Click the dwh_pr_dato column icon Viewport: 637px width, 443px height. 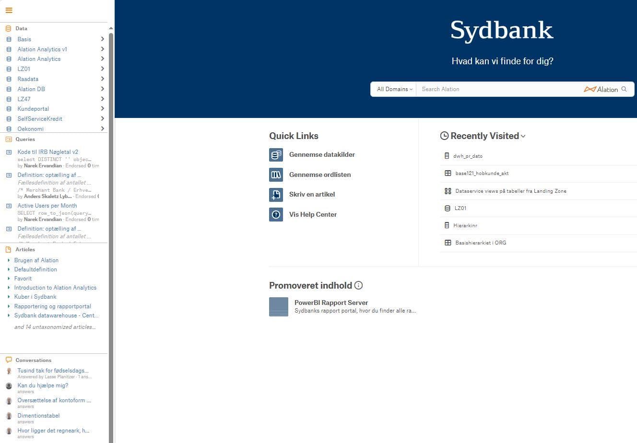[447, 156]
